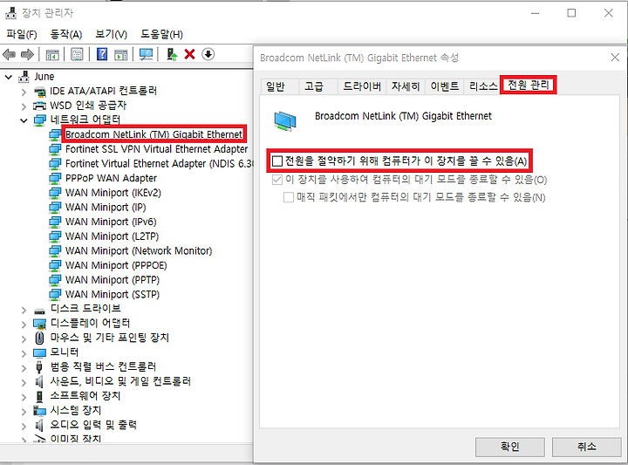Click the 디스크 드라이브 icon
This screenshot has width=628, height=465.
coord(39,311)
